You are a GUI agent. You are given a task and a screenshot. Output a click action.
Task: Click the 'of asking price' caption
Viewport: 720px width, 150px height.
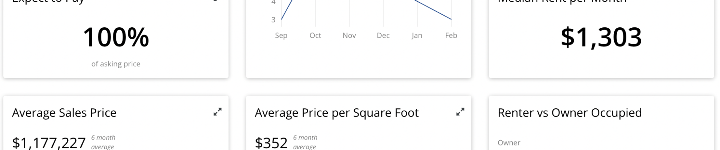(x=116, y=64)
